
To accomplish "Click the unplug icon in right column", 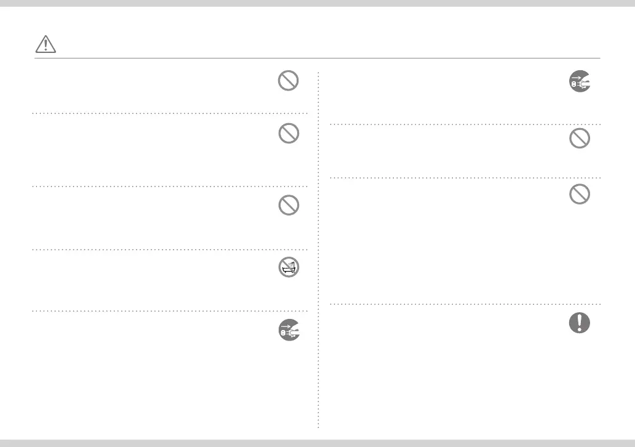I will (x=579, y=83).
